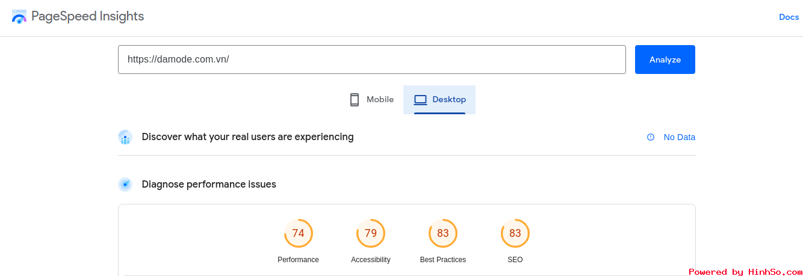Select the SEO score gauge 83
Image resolution: width=803 pixels, height=276 pixels.
pos(515,233)
